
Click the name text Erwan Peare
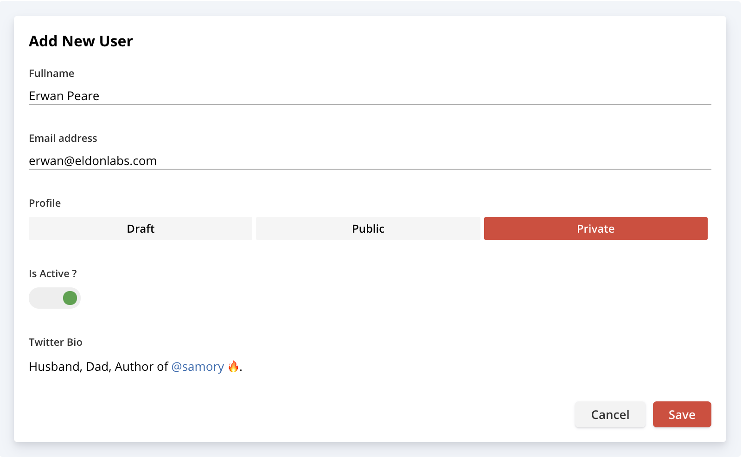(64, 96)
